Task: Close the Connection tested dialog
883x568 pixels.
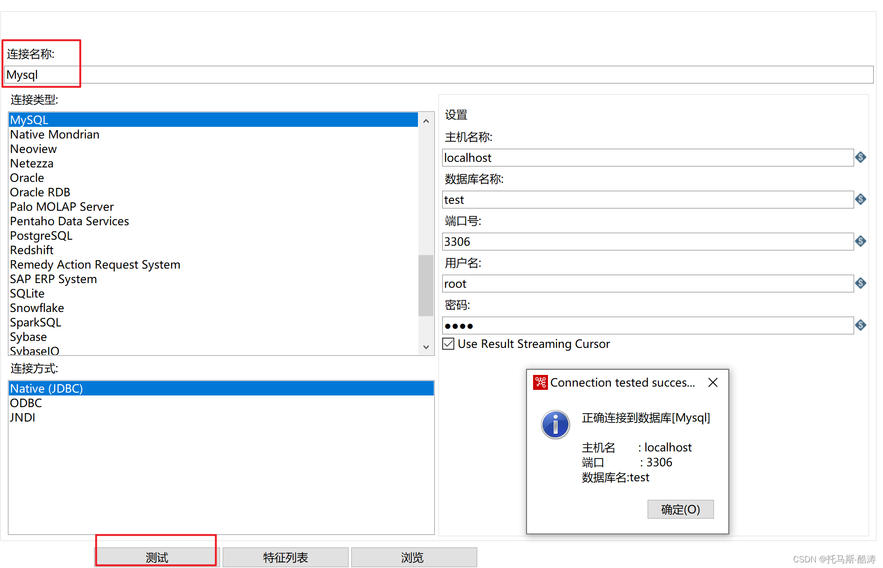Action: (x=712, y=382)
